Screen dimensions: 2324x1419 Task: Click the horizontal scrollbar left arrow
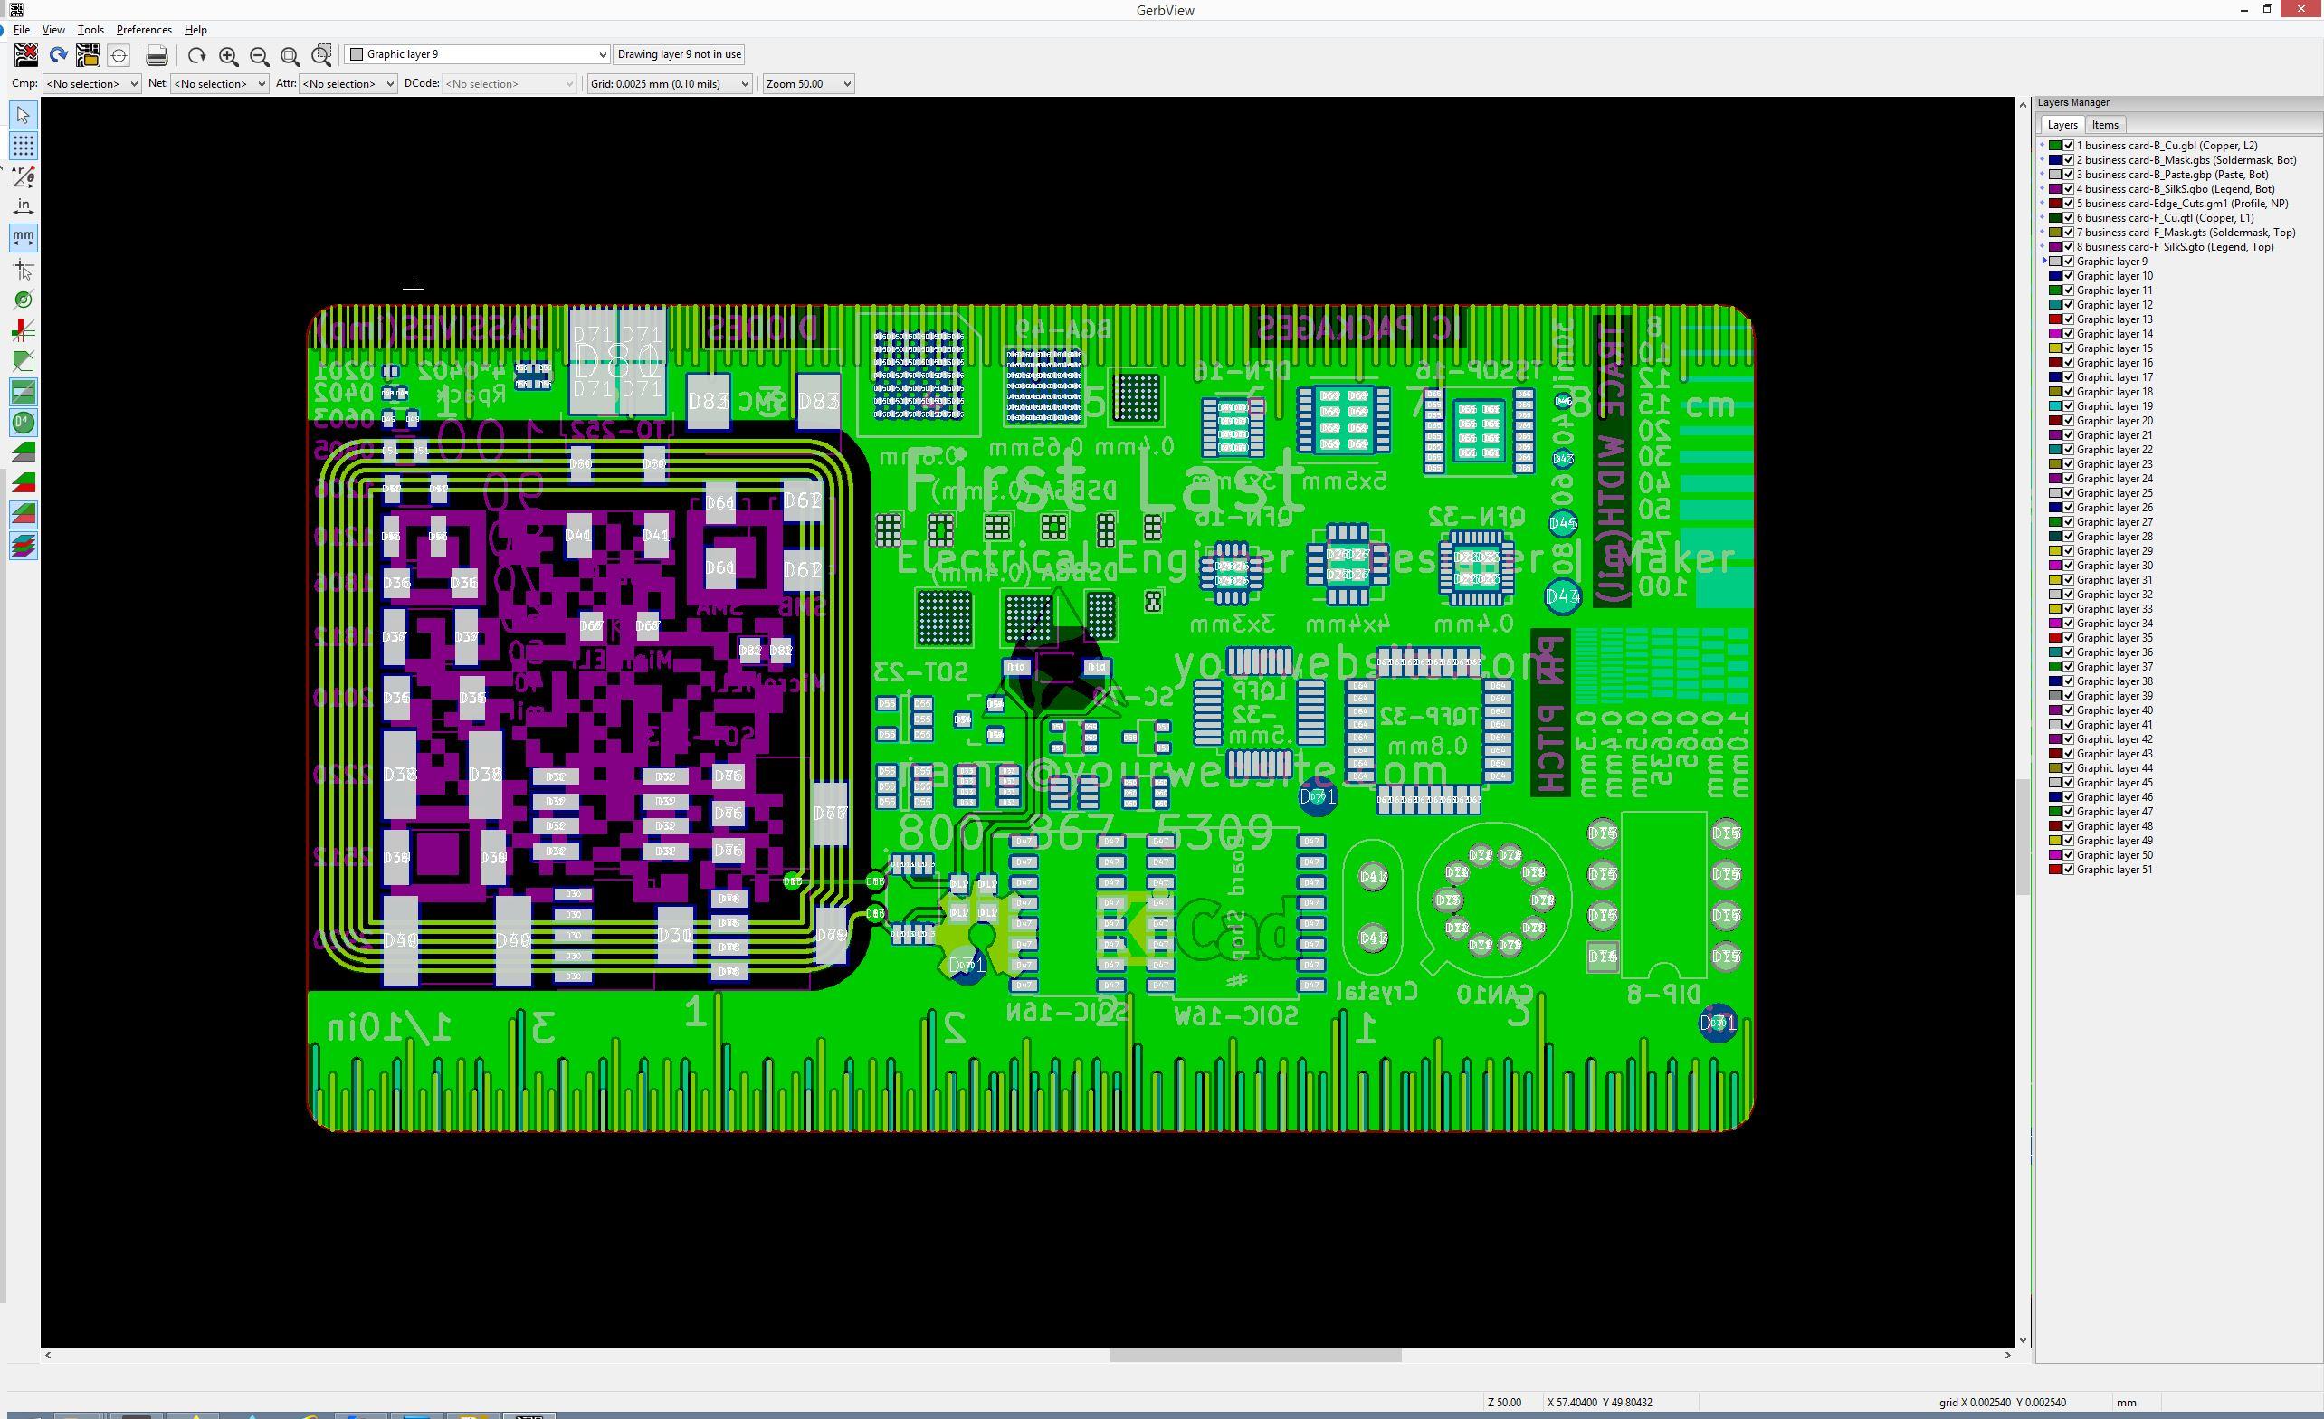(x=48, y=1356)
